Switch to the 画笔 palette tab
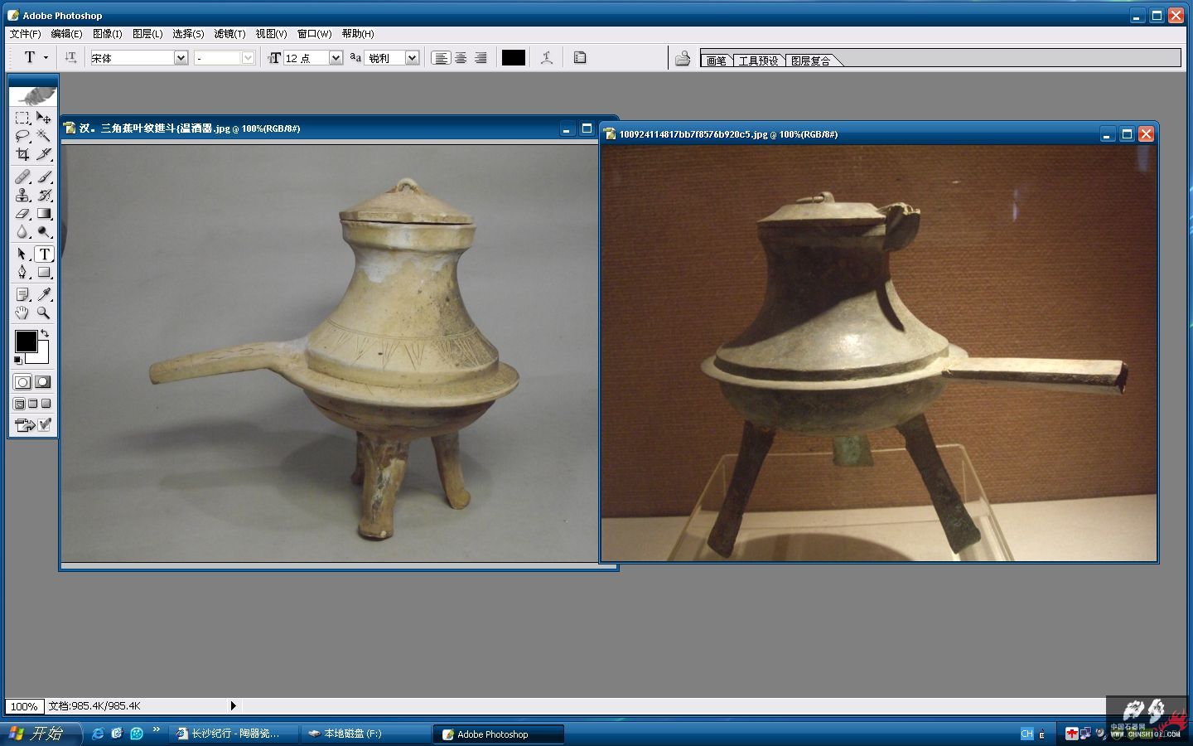 pyautogui.click(x=716, y=61)
